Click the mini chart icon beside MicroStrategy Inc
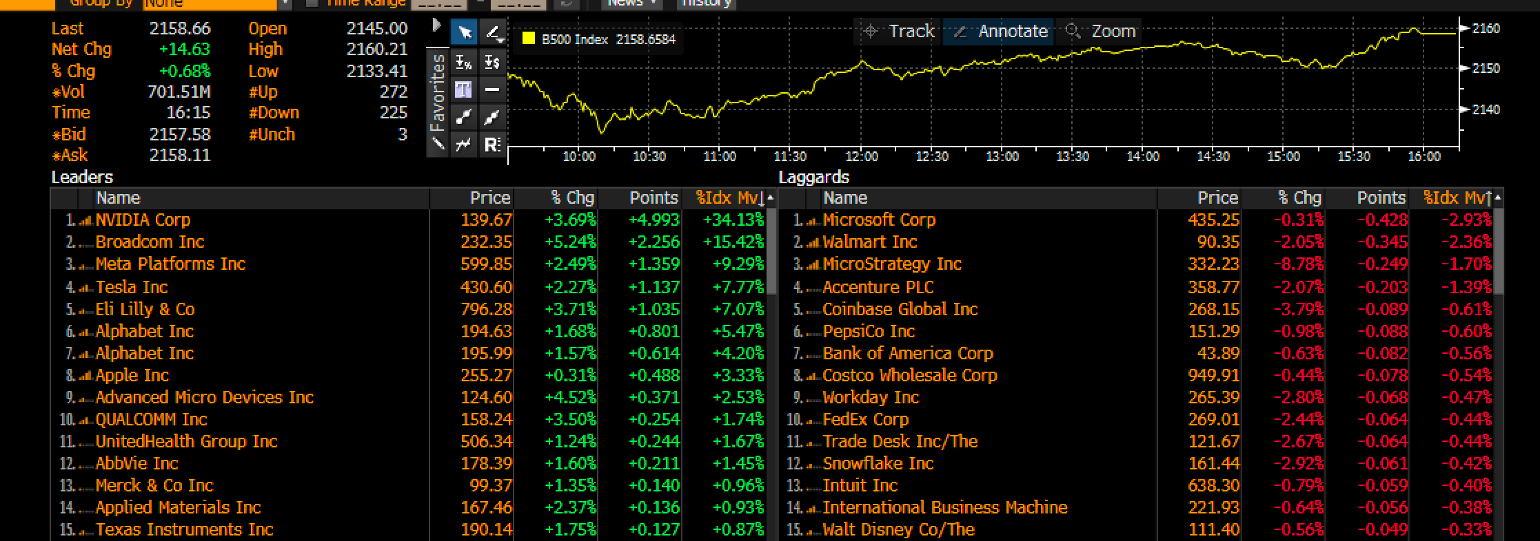This screenshot has height=541, width=1540. click(x=813, y=265)
